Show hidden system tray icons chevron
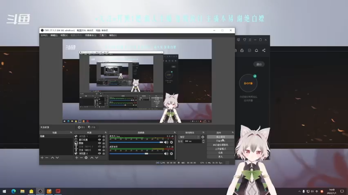Screen dimensions: 348x195 [x=299, y=191]
